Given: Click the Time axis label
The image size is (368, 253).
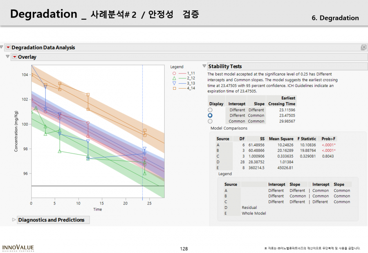Looking at the screenshot, I should coord(97,209).
